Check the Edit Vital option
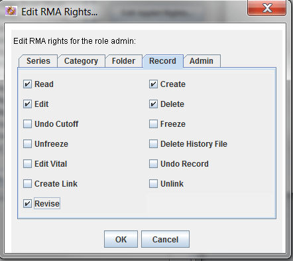Image resolution: width=293 pixels, height=261 pixels. pyautogui.click(x=27, y=164)
